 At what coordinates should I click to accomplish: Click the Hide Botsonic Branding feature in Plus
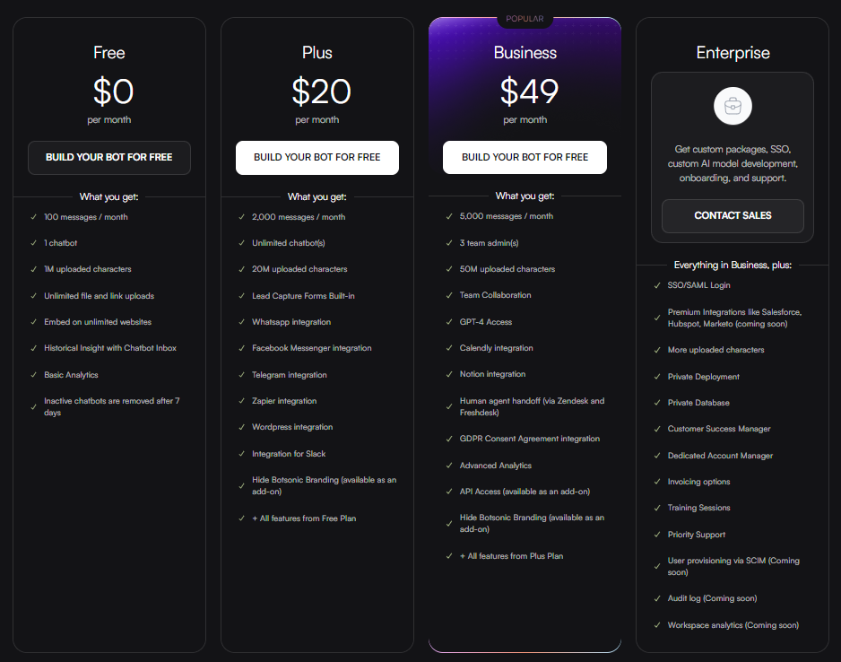tap(324, 485)
